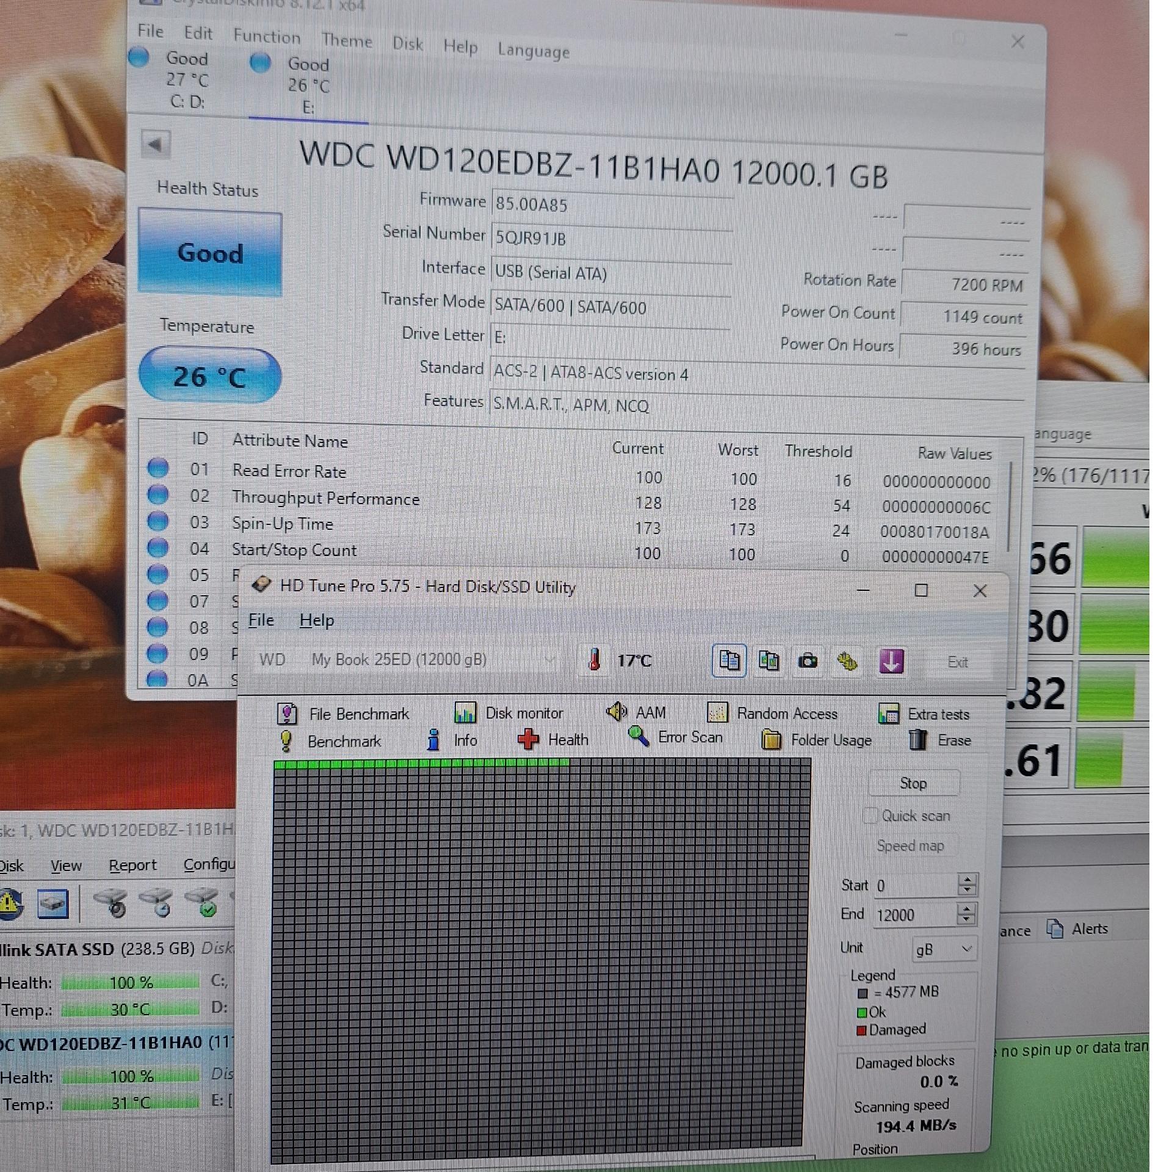This screenshot has width=1172, height=1172.
Task: Open the Function menu in CrystalDiskInfo
Action: coord(267,37)
